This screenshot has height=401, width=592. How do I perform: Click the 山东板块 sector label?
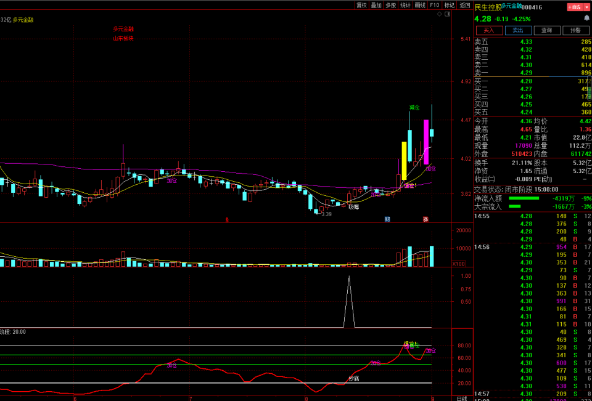pyautogui.click(x=123, y=38)
